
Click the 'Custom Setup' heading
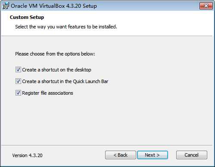[27, 17]
